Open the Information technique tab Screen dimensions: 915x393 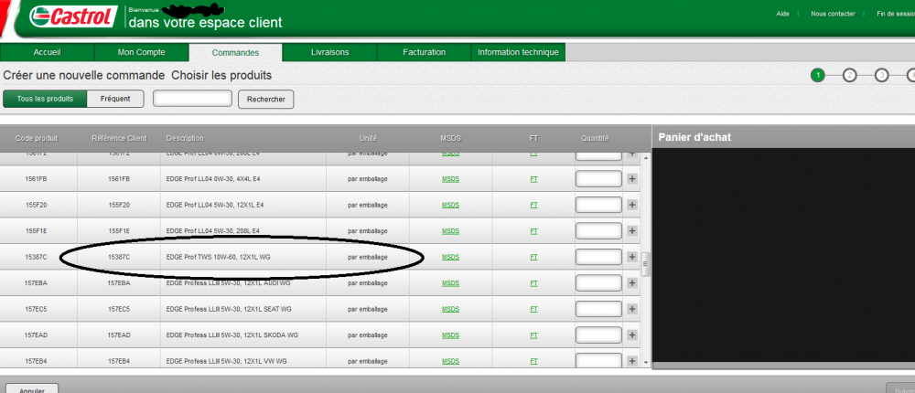518,52
